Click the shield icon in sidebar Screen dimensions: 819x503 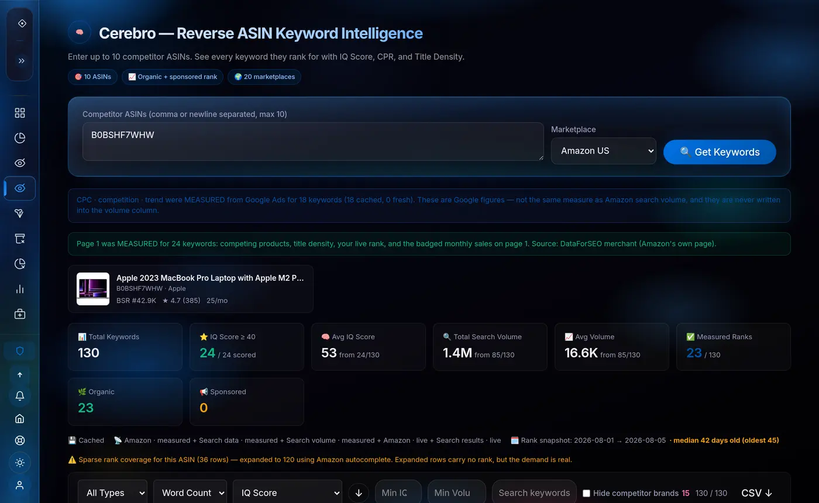pos(20,351)
